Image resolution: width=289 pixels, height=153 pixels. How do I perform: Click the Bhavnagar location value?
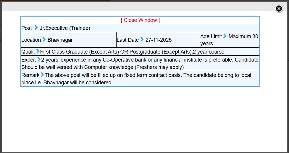pyautogui.click(x=60, y=40)
